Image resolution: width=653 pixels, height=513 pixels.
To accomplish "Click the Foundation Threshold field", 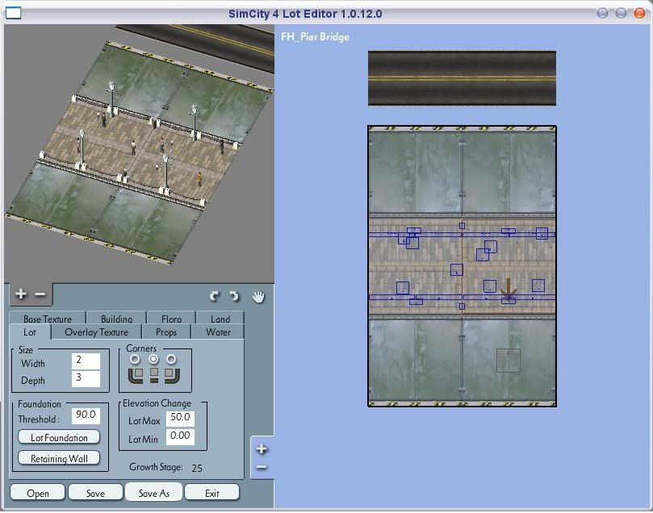I will pyautogui.click(x=86, y=415).
